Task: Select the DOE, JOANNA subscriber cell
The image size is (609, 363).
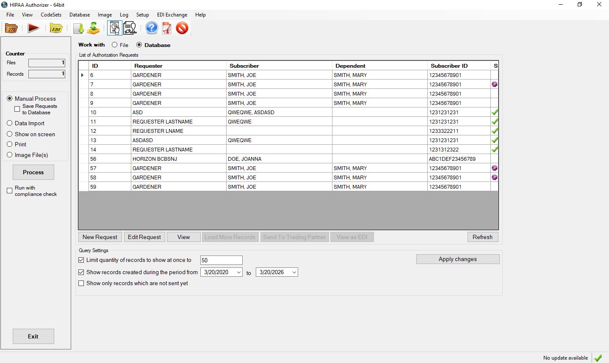Action: point(279,159)
